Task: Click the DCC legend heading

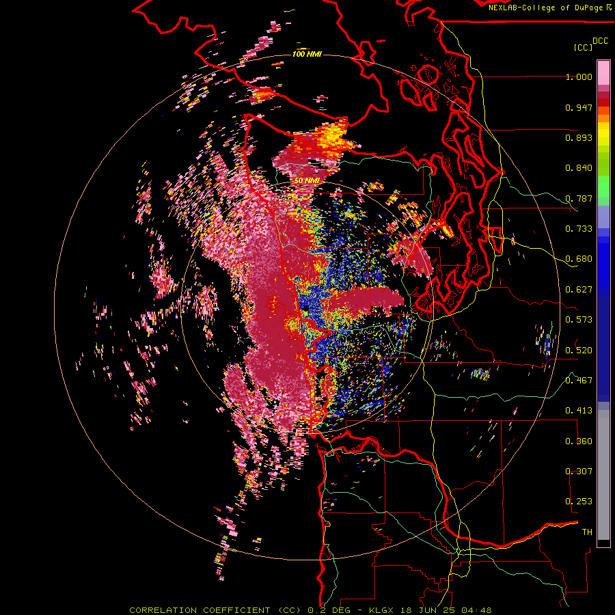Action: point(600,41)
